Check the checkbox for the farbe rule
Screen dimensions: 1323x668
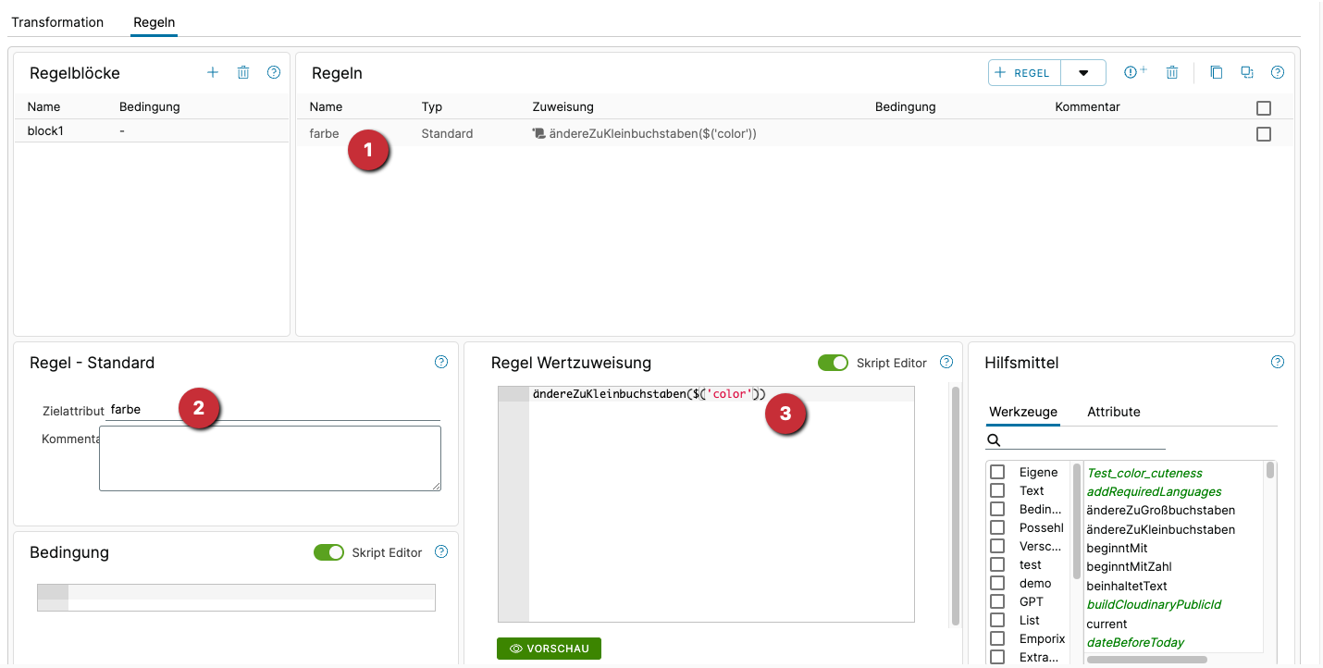[x=1264, y=134]
